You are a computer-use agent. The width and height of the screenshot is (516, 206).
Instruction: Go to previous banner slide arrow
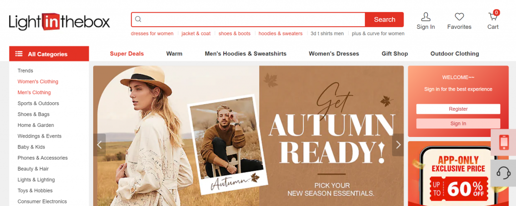[x=99, y=145]
